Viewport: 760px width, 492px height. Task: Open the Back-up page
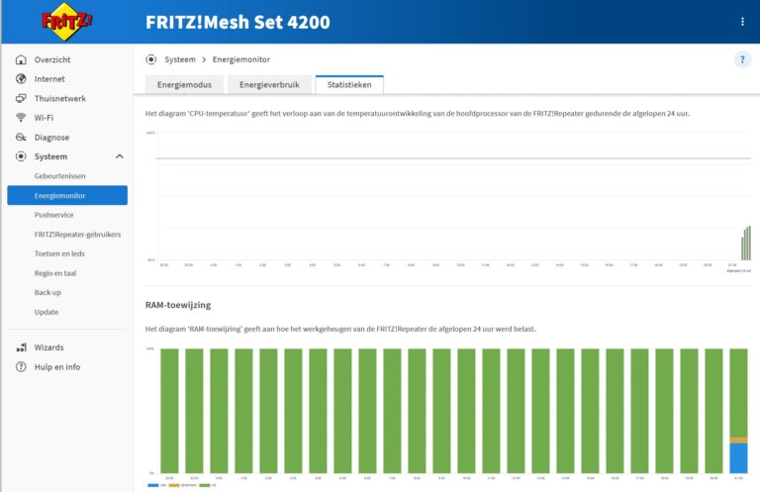(x=47, y=293)
